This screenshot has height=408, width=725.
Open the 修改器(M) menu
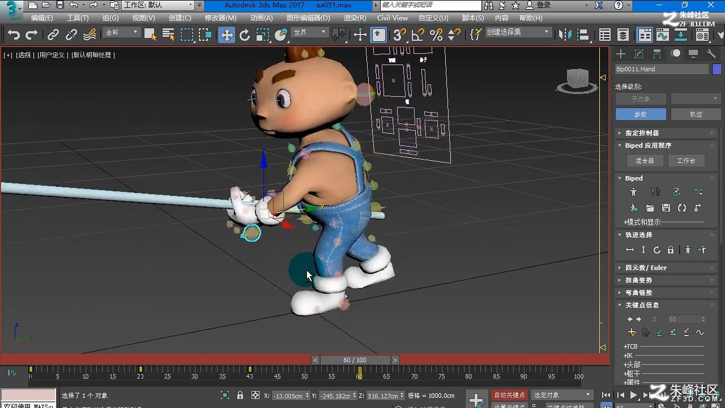(221, 18)
